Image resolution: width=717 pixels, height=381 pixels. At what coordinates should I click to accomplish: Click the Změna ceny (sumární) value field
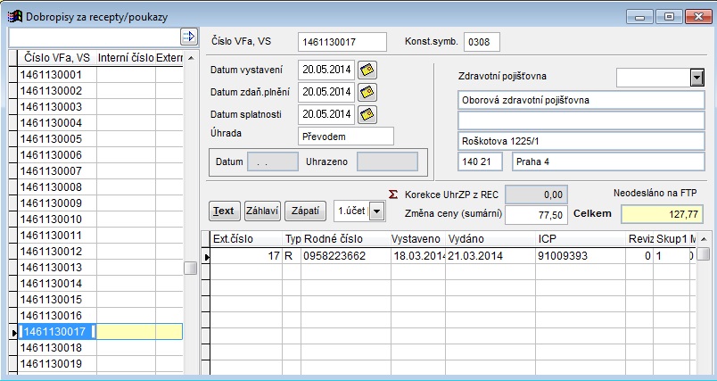536,215
